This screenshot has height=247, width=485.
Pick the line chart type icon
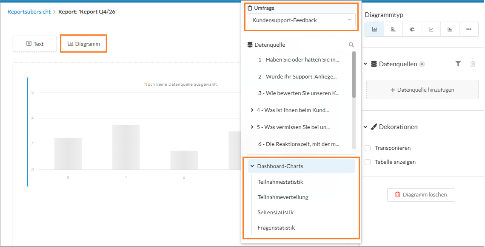pos(431,29)
